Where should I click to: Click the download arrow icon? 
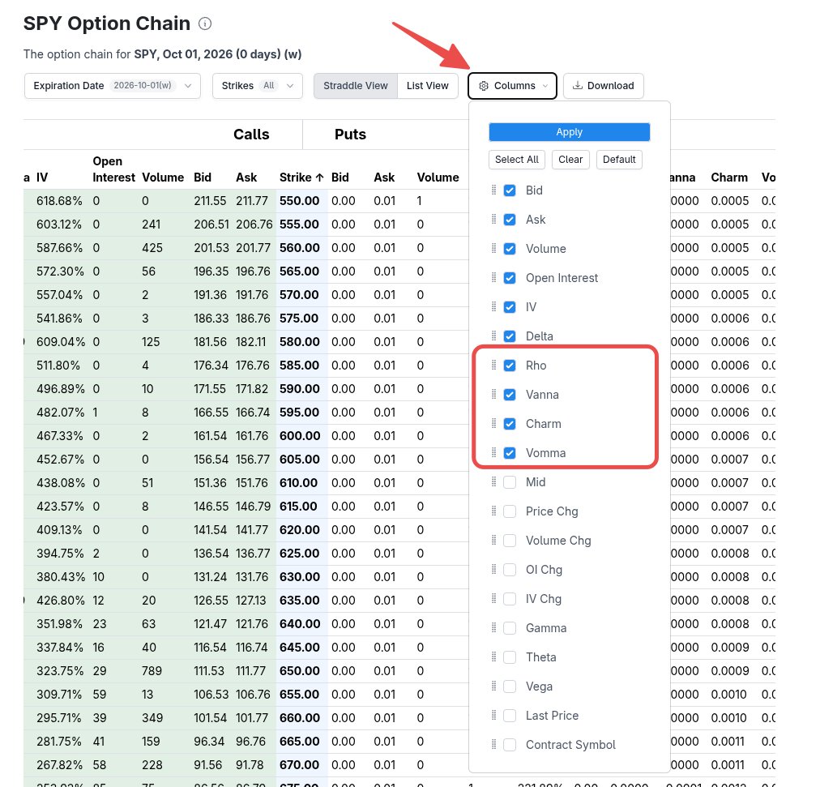coord(578,85)
